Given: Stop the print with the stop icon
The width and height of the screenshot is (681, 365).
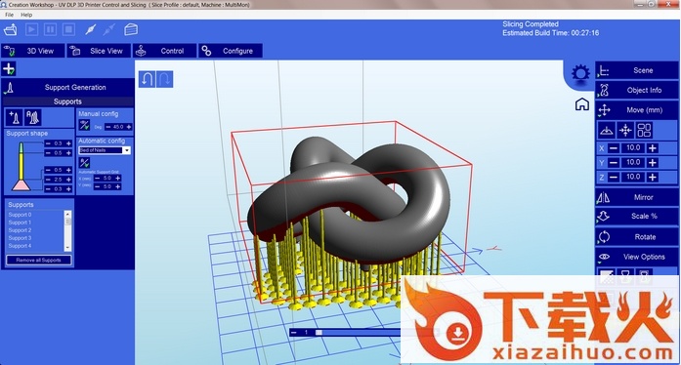Looking at the screenshot, I should pyautogui.click(x=68, y=29).
